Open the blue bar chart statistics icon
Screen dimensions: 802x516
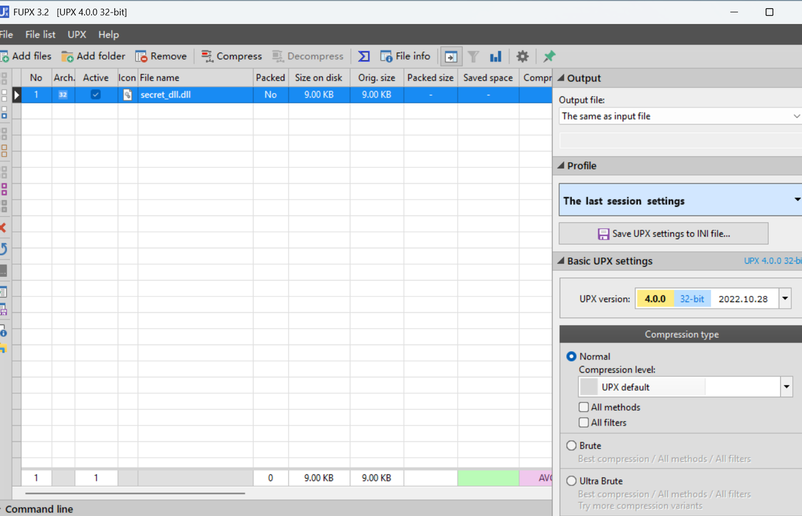[x=496, y=56]
